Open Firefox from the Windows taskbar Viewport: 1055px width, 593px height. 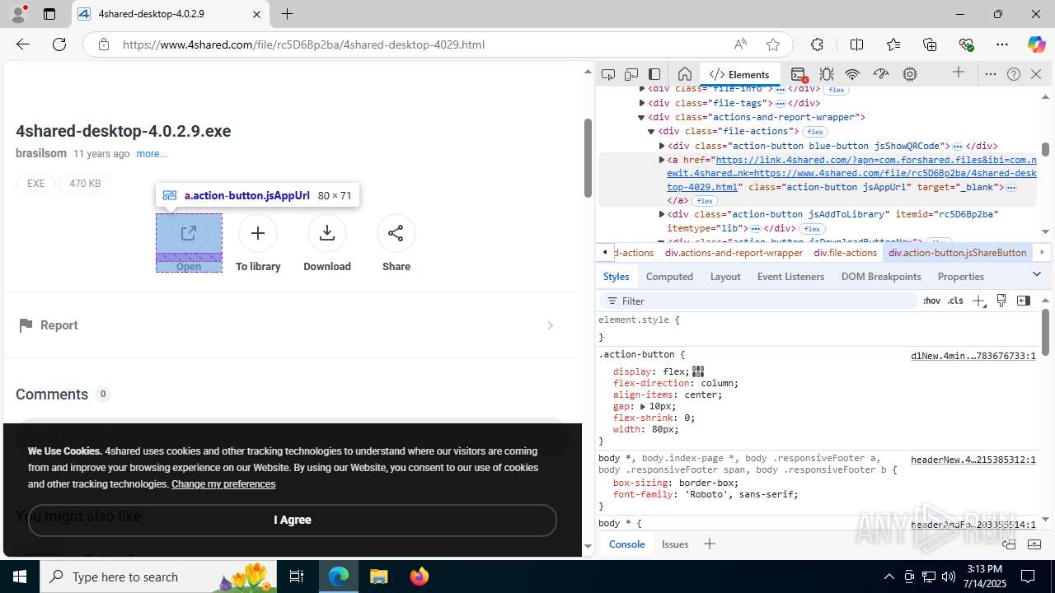click(x=420, y=577)
